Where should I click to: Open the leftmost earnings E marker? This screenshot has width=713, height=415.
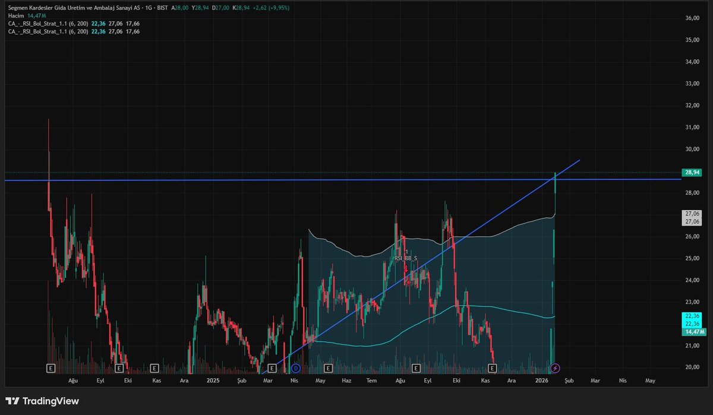[51, 368]
